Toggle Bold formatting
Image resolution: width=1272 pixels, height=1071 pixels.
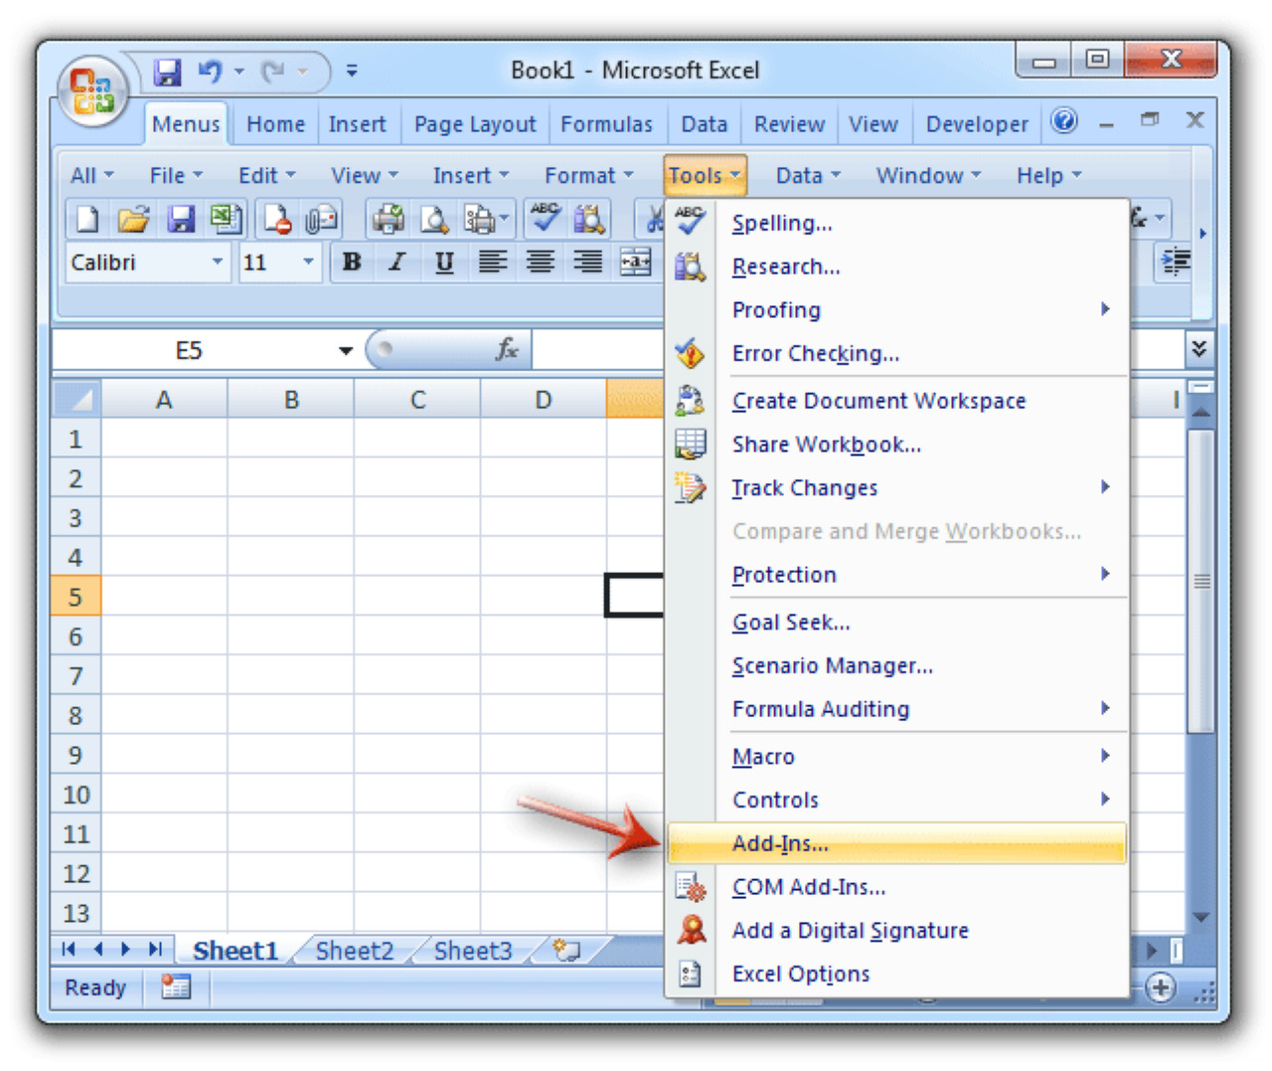(351, 263)
